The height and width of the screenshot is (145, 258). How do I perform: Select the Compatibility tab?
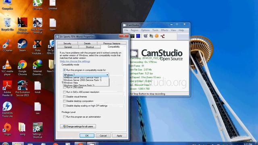(114, 47)
